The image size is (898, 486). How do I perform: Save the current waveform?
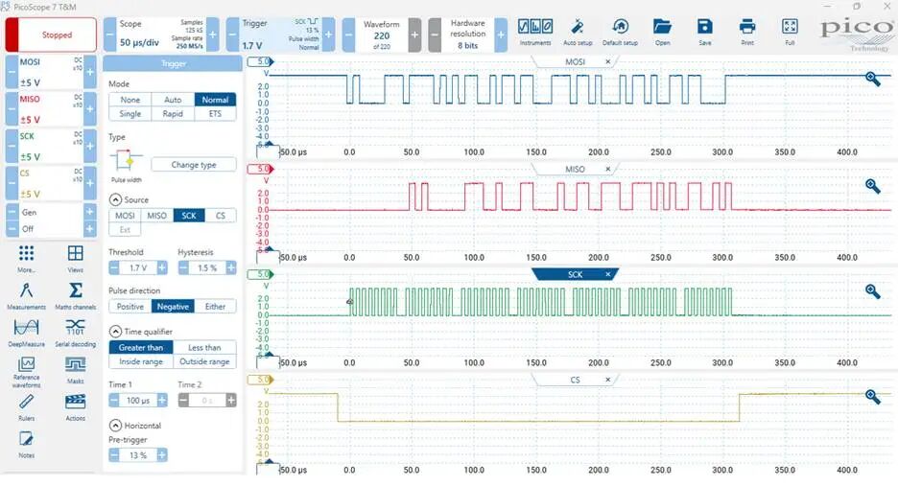click(x=705, y=32)
